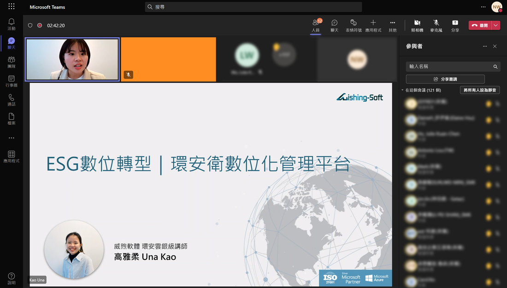Click the search magnifier in the name field
The width and height of the screenshot is (507, 288).
[x=495, y=67]
